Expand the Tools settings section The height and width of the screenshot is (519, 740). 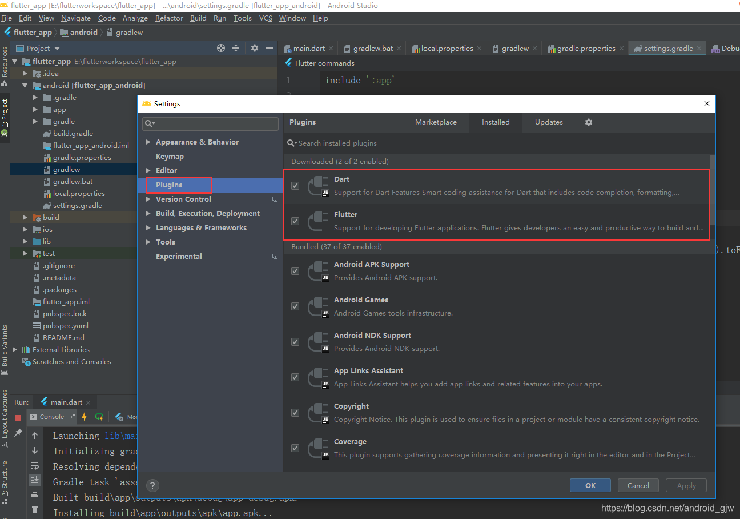coord(148,242)
